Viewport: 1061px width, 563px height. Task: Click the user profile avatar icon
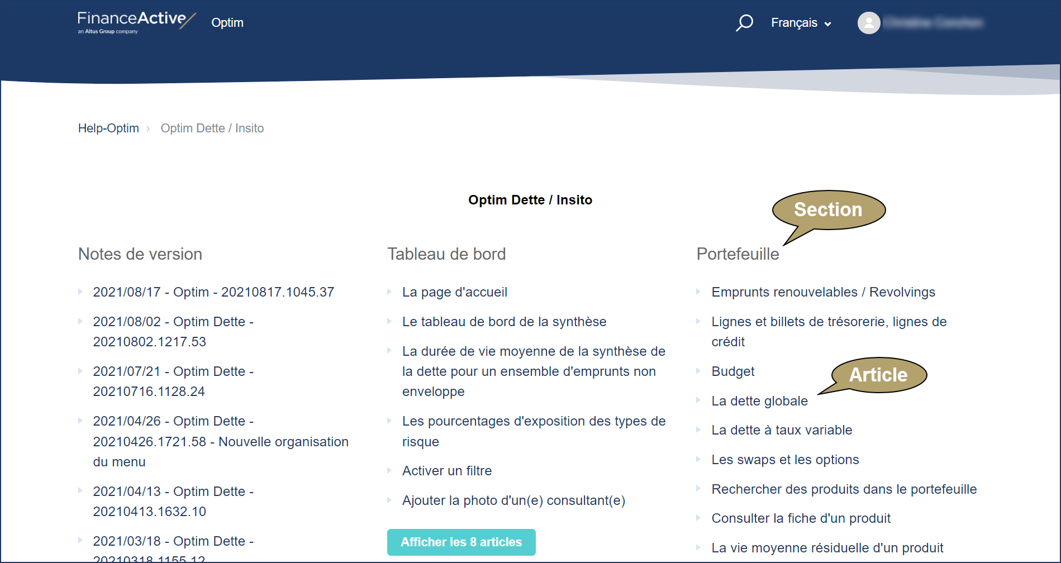point(869,22)
